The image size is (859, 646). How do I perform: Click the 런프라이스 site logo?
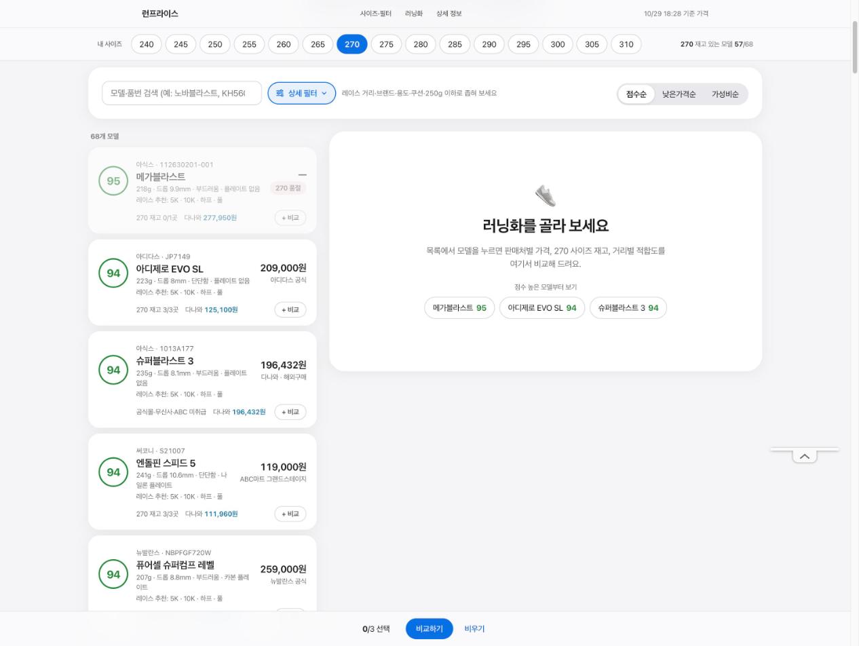pos(160,14)
